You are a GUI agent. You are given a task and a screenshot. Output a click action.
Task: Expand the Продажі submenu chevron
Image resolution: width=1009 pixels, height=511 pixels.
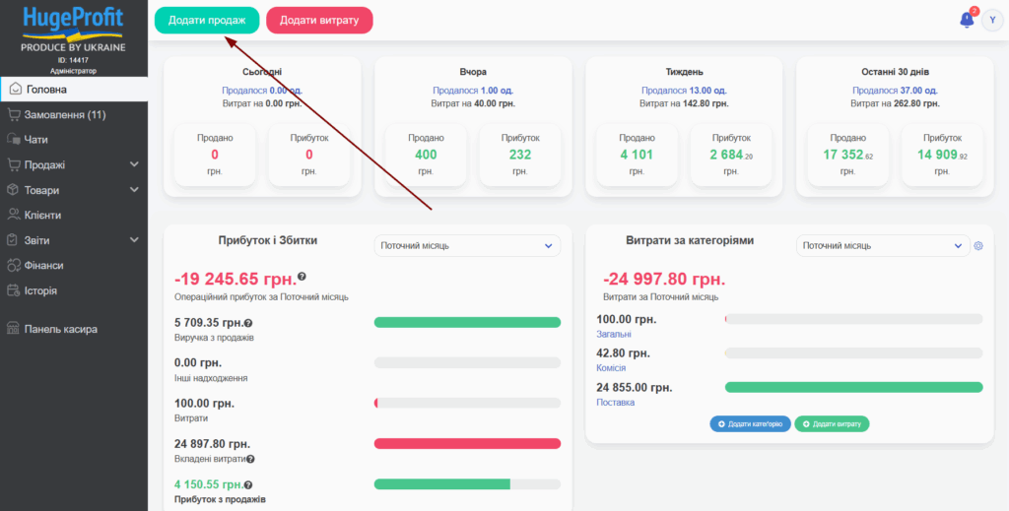[134, 164]
